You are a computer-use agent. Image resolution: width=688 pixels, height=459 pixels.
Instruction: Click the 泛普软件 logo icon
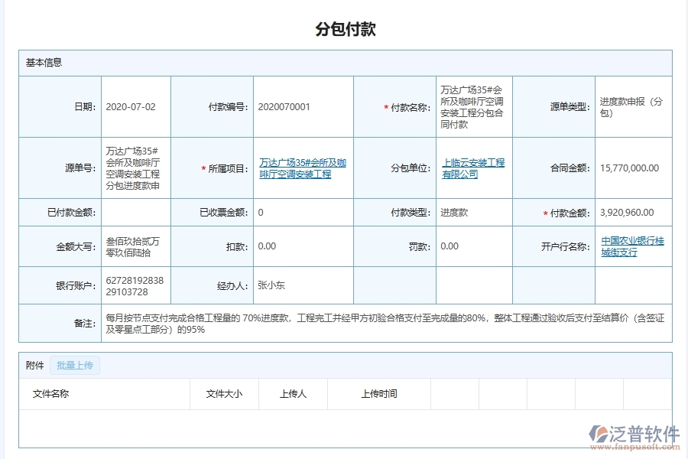[599, 430]
